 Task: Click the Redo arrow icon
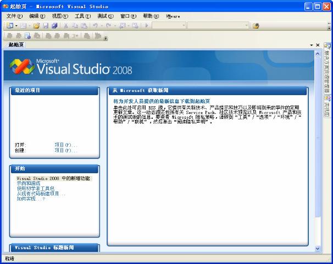[x=108, y=26]
